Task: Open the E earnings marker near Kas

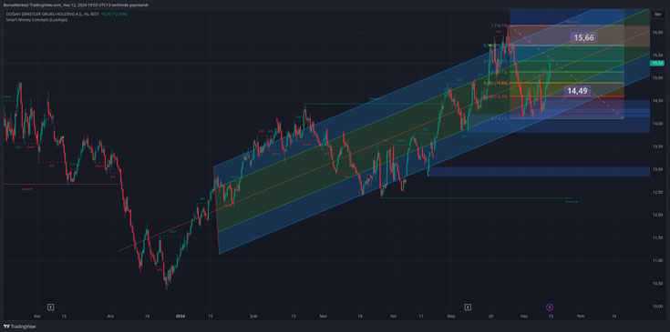Action: (x=51, y=307)
